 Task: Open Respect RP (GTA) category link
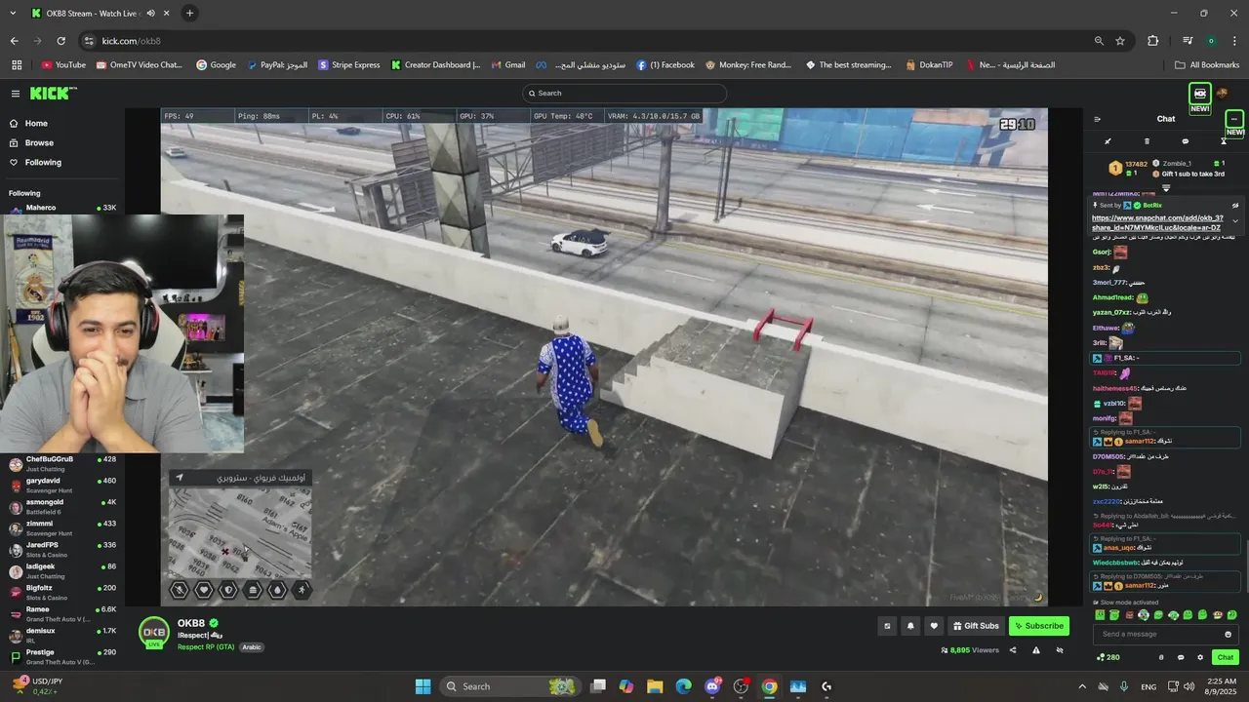pyautogui.click(x=206, y=647)
